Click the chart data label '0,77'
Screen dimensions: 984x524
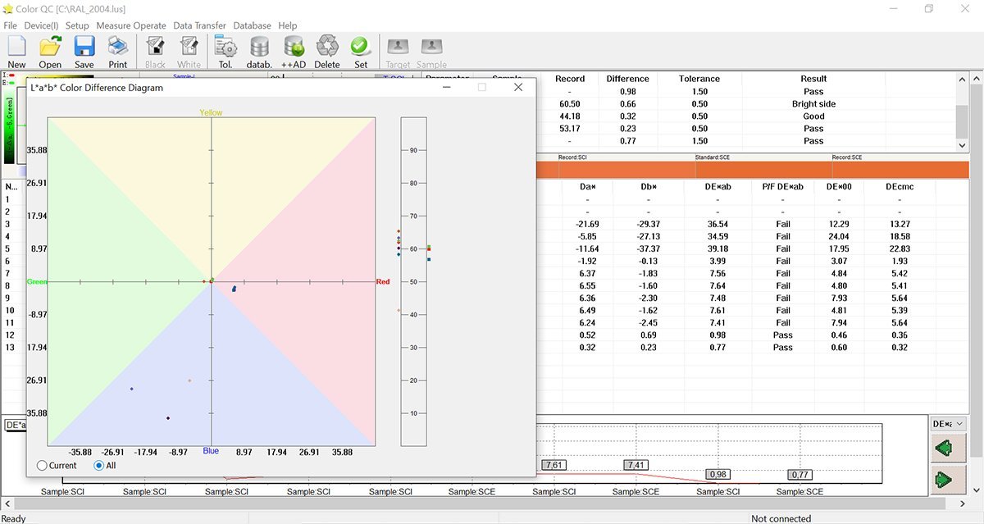tap(800, 475)
